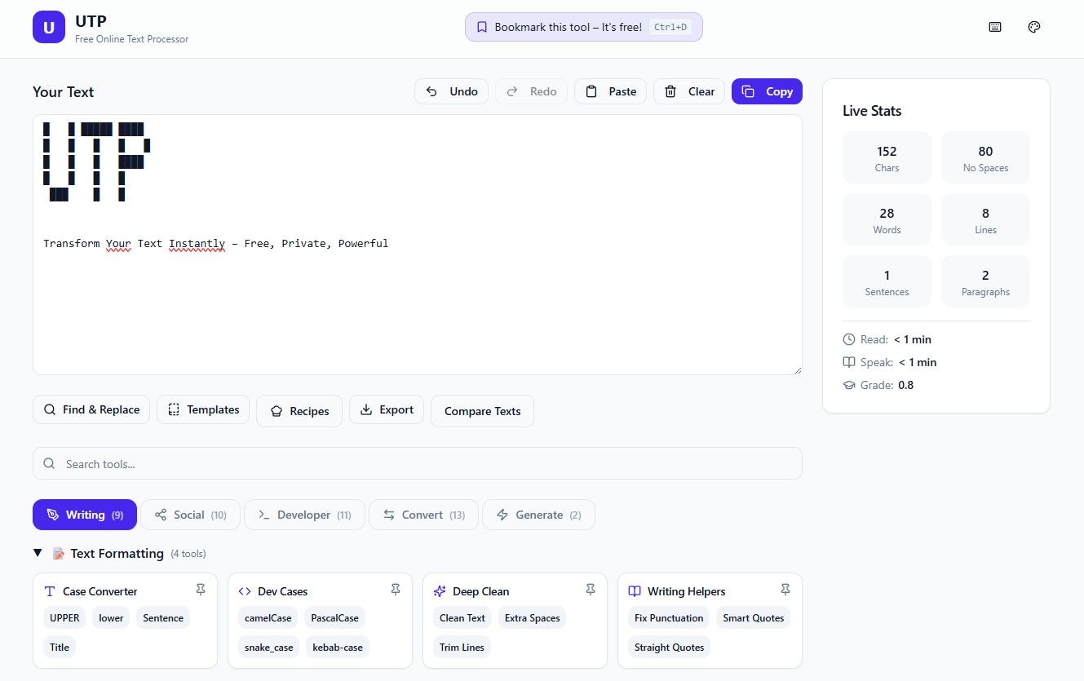This screenshot has height=681, width=1084.
Task: Apply camelCase conversion
Action: tap(268, 617)
